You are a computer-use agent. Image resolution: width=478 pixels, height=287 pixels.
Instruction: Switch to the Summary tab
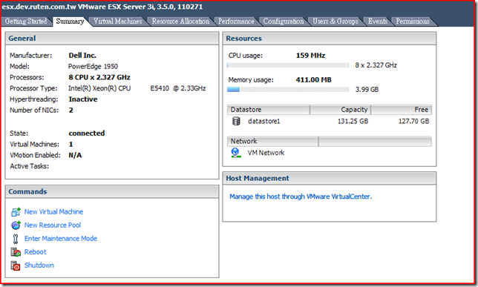70,22
